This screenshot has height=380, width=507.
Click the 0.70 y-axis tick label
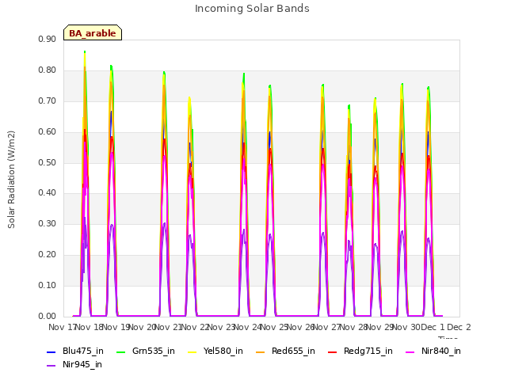point(48,101)
